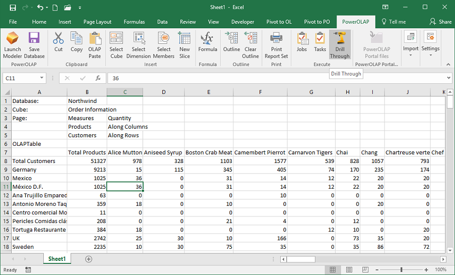
Task: Click the 100% zoom level
Action: (440, 270)
